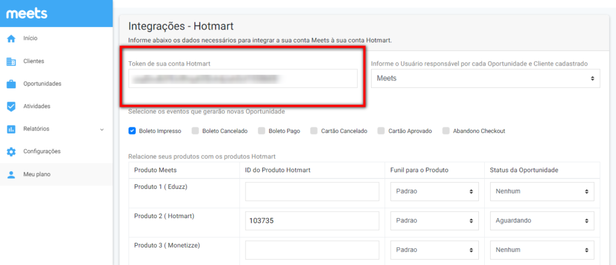Click the ID field containing 103735
Viewport: 616px width, 265px height.
(x=312, y=221)
